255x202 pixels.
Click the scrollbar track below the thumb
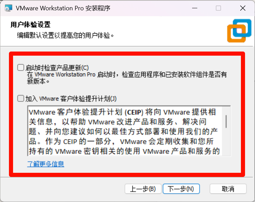coord(226,142)
